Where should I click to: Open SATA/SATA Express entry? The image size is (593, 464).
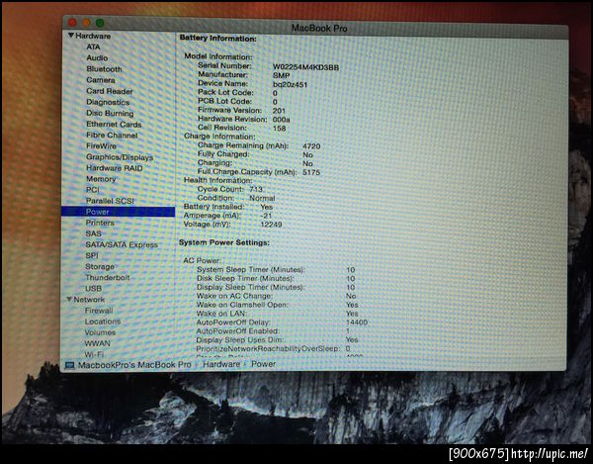point(122,244)
